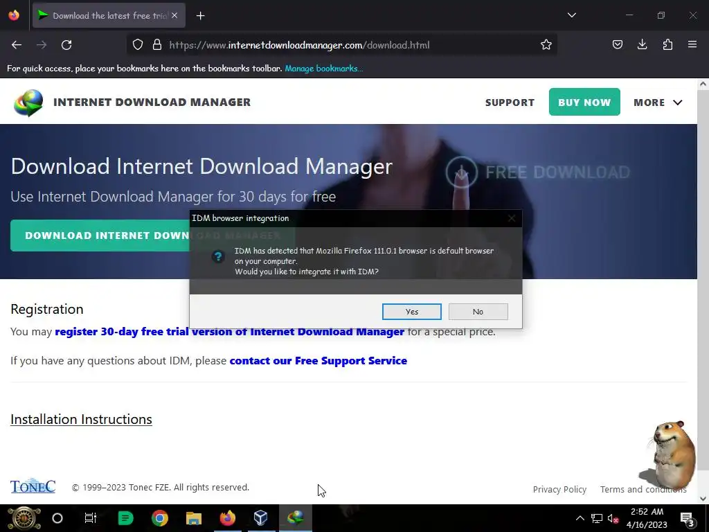Bookmark this page with the star icon
This screenshot has width=709, height=532.
[x=546, y=45]
